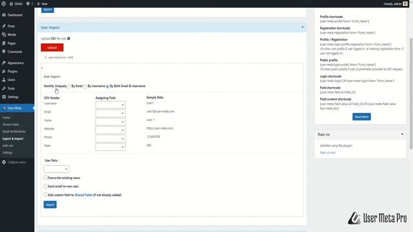
Task: Click the Appearance brush icon
Action: 4,63
